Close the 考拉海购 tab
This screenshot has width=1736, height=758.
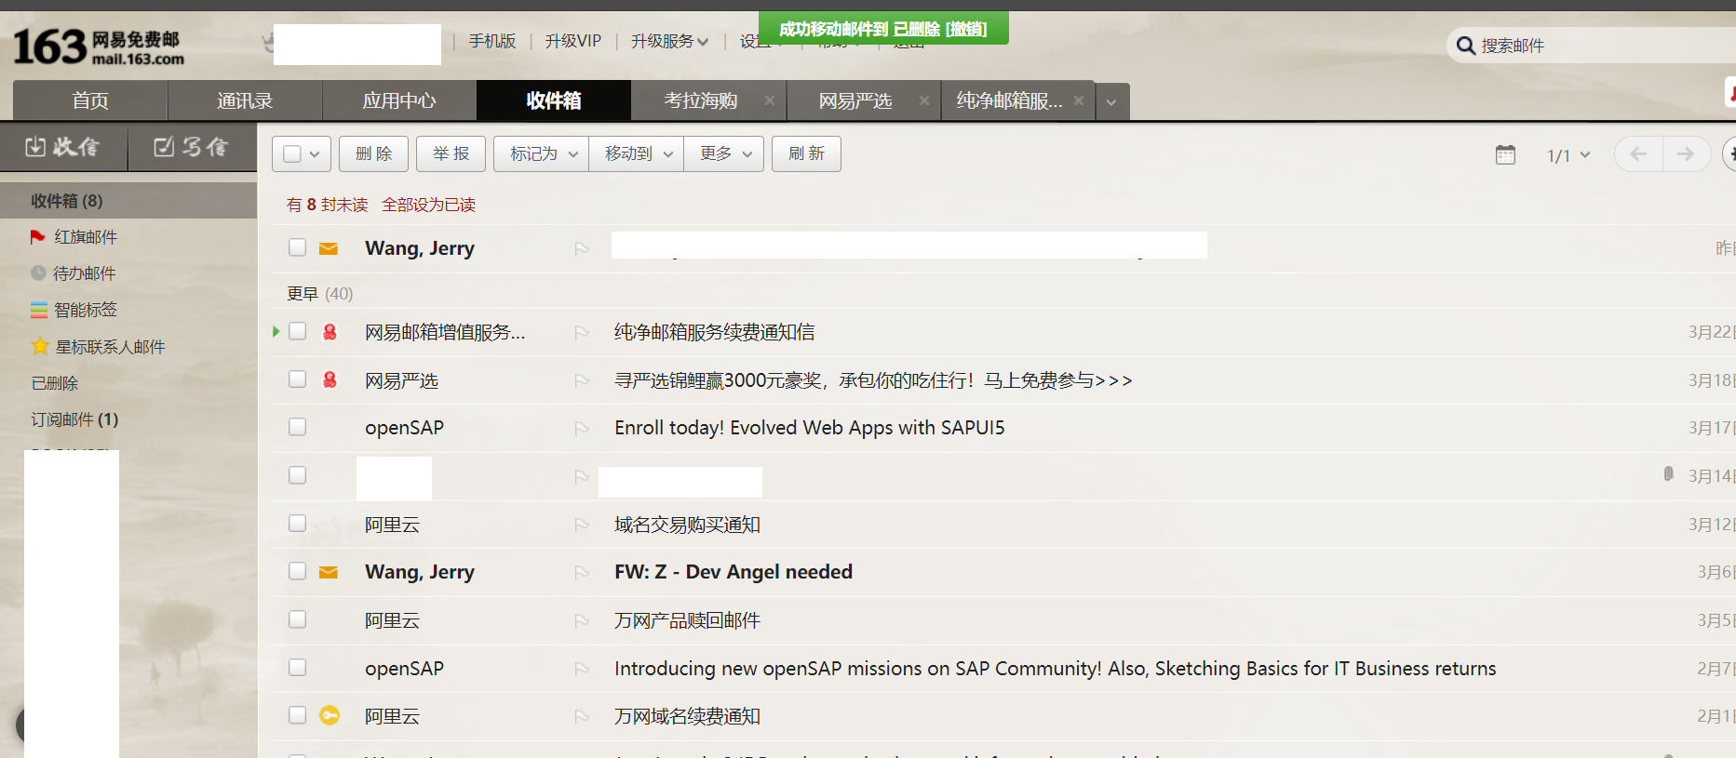770,100
